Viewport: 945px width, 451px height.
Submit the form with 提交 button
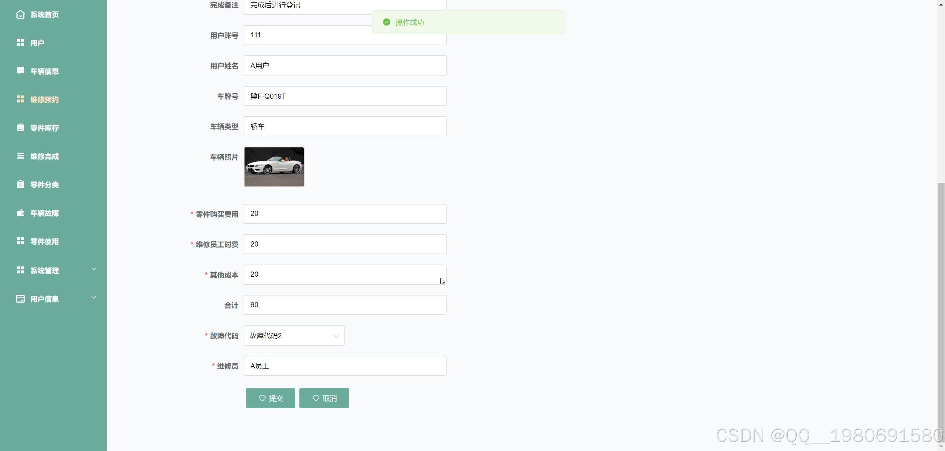pyautogui.click(x=270, y=398)
